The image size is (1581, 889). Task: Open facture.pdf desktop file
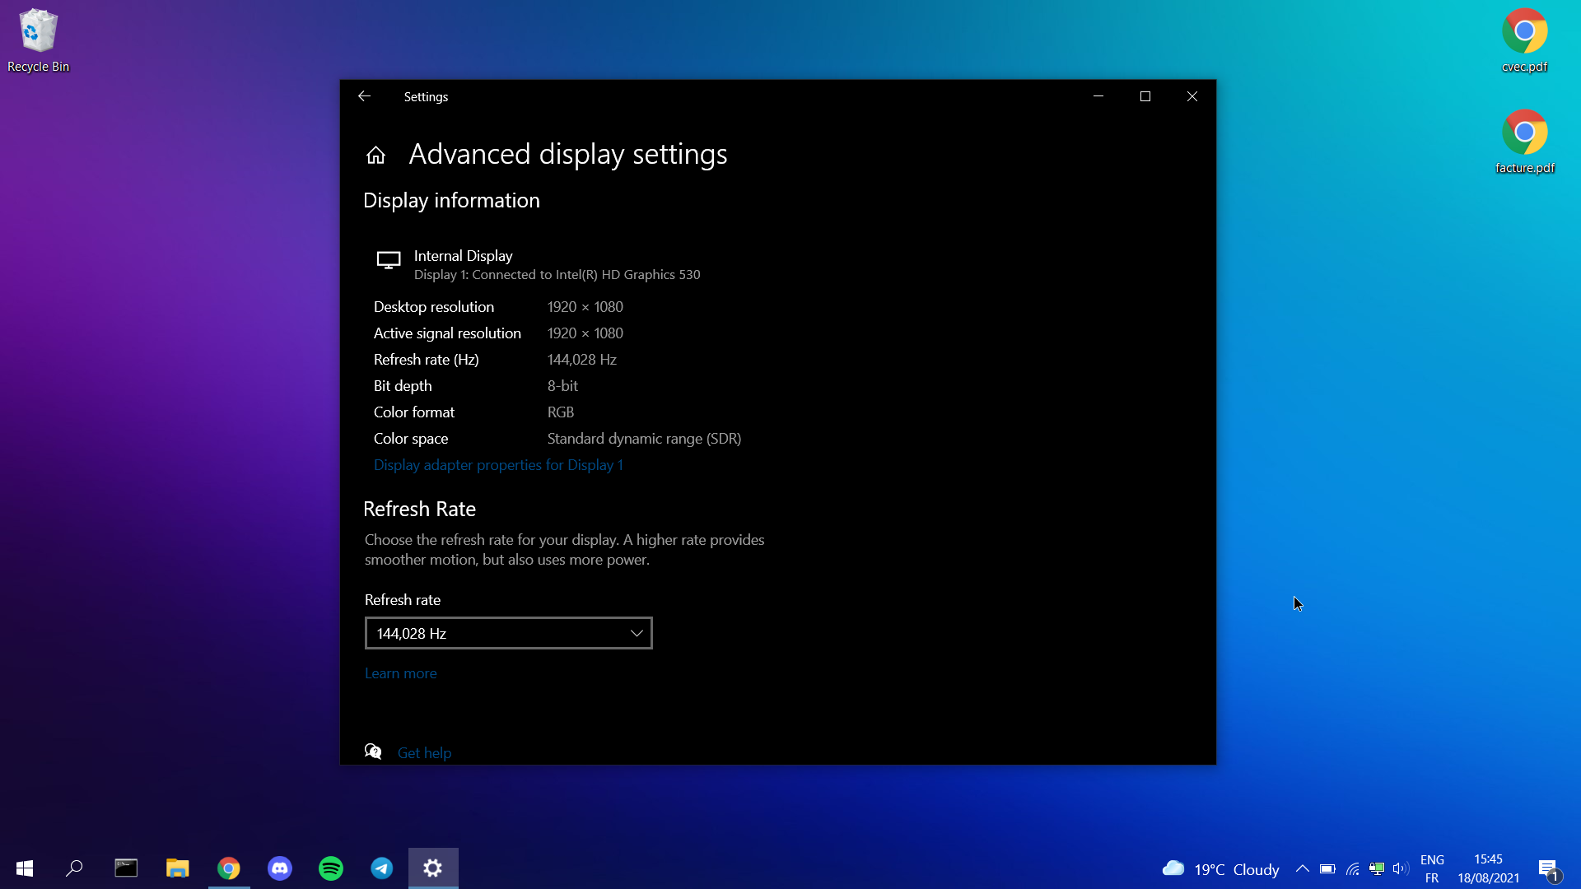[x=1524, y=142]
